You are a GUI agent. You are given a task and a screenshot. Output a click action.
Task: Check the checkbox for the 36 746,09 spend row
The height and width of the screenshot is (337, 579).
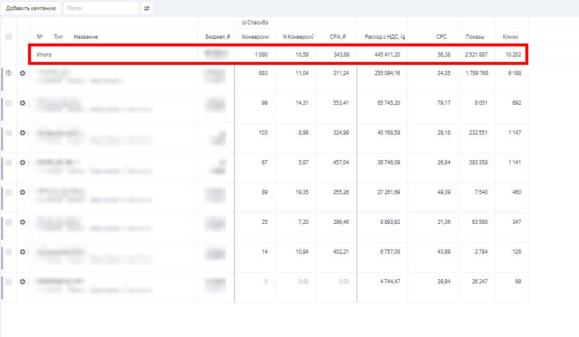click(8, 163)
